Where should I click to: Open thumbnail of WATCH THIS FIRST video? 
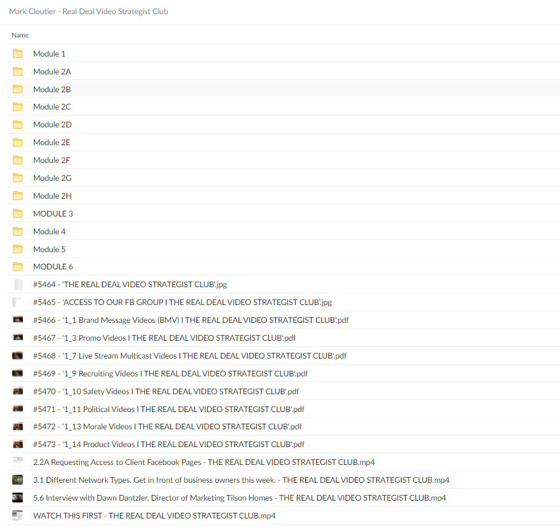[17, 515]
